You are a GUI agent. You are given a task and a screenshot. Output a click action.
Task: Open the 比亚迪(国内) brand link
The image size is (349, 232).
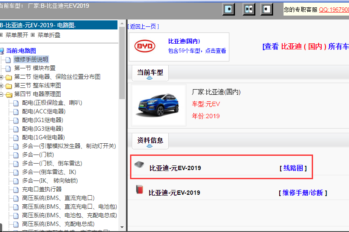[x=184, y=41]
